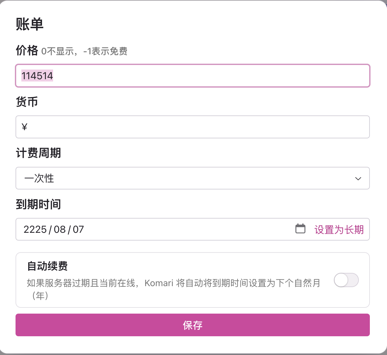Select the year segment 2225

35,230
